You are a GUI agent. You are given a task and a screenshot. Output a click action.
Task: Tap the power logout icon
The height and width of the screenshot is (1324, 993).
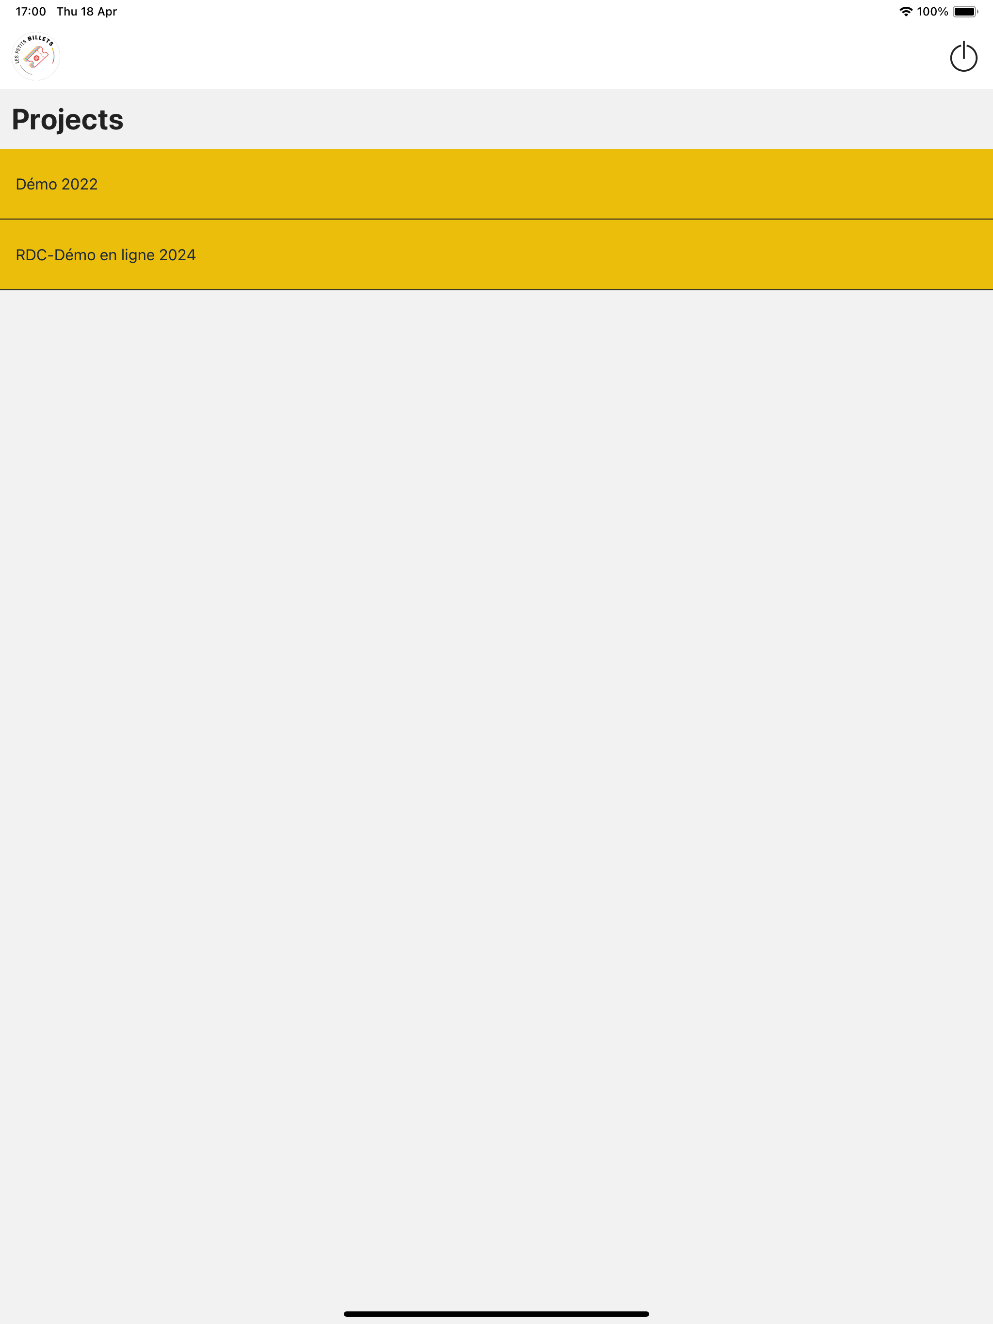pos(963,56)
